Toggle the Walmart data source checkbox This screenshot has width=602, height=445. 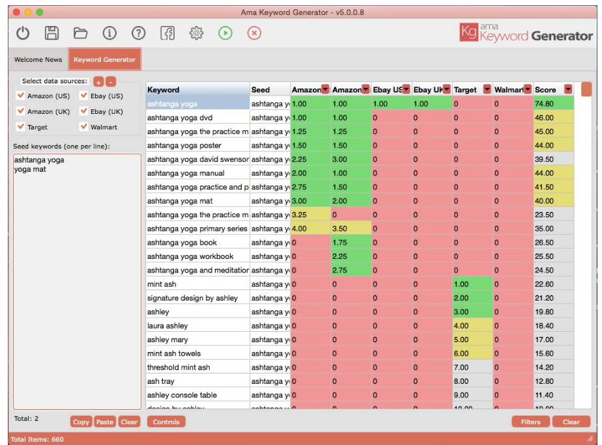tap(83, 126)
